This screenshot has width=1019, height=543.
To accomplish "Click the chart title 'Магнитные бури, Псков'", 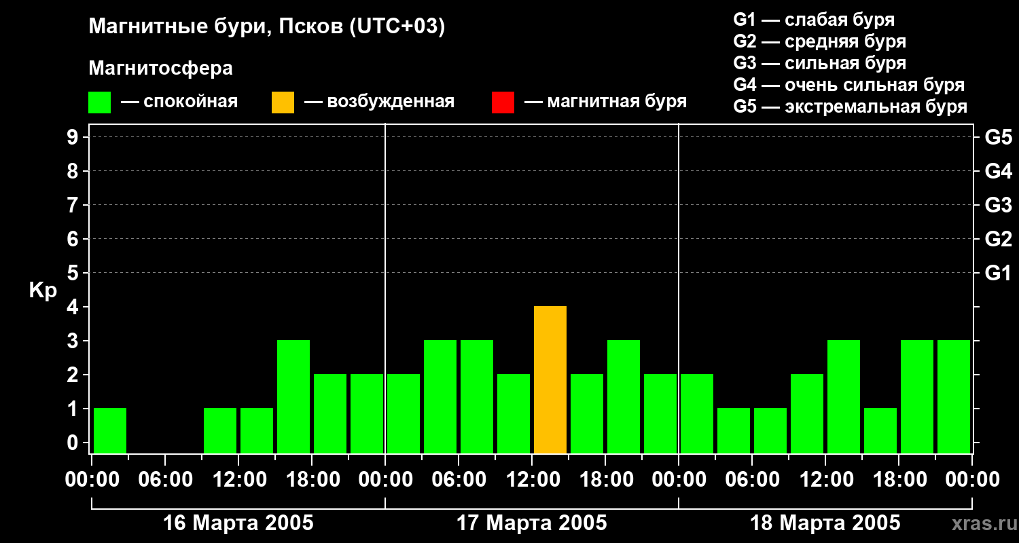I will (266, 27).
